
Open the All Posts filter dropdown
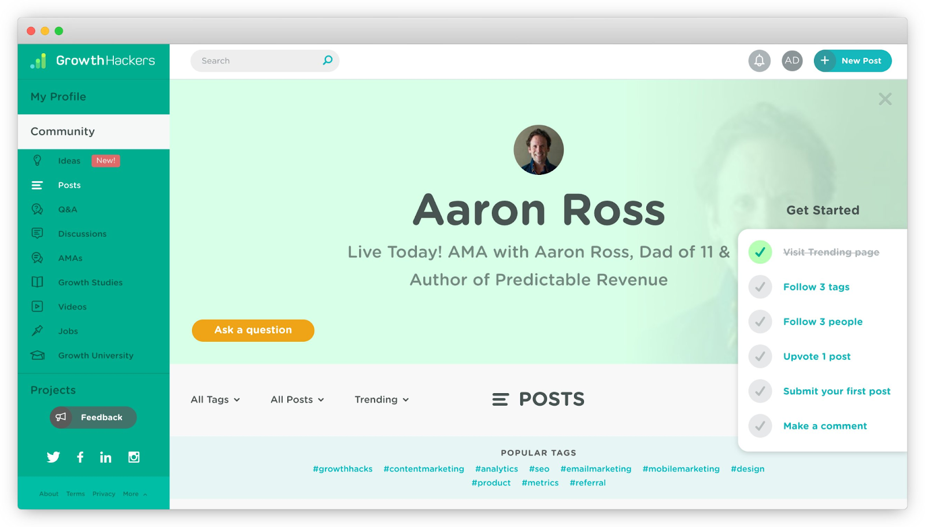(297, 399)
